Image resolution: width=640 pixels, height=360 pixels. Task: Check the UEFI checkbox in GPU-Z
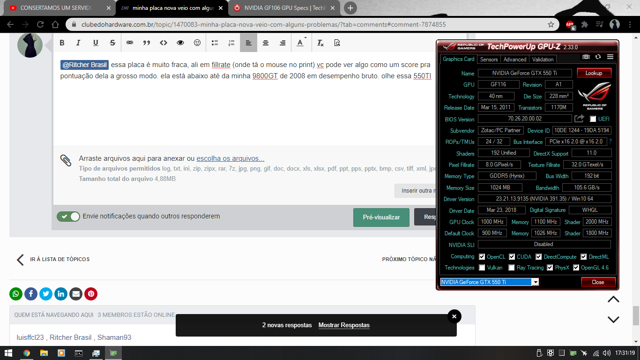point(593,119)
